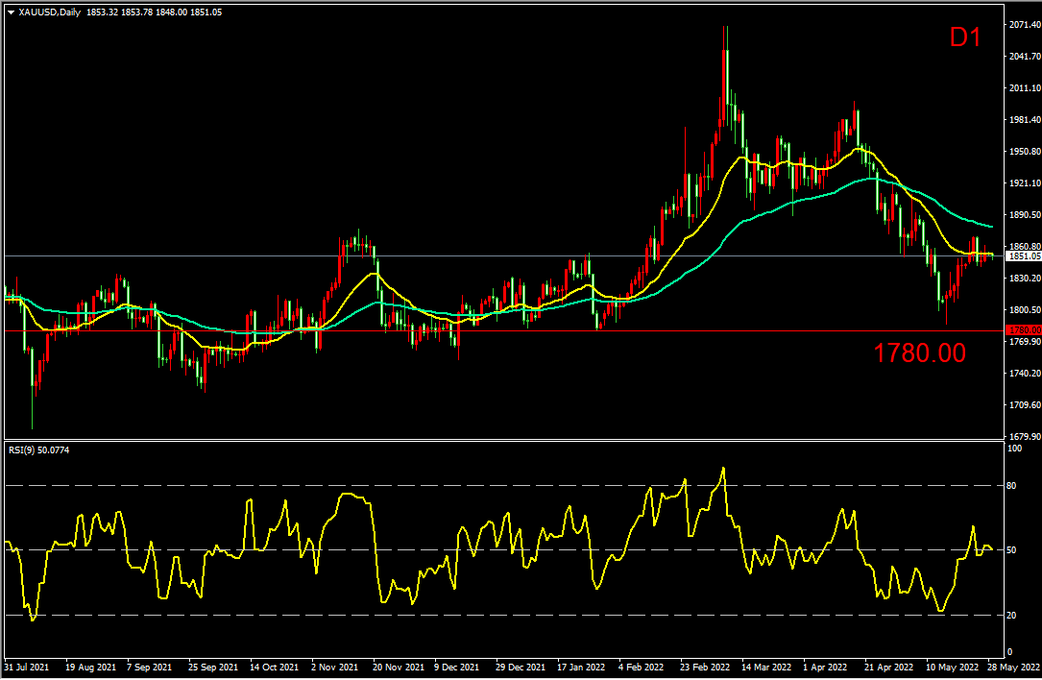This screenshot has height=680, width=1042.
Task: Click the 1 Apr 2022 date label
Action: point(825,667)
